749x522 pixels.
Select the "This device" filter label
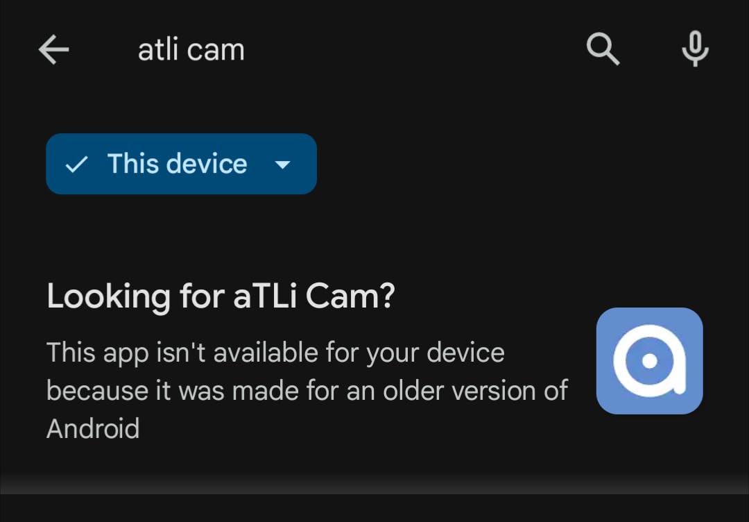(177, 164)
